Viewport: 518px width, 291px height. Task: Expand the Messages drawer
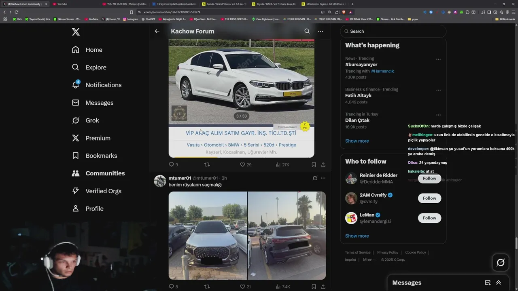[x=499, y=283]
